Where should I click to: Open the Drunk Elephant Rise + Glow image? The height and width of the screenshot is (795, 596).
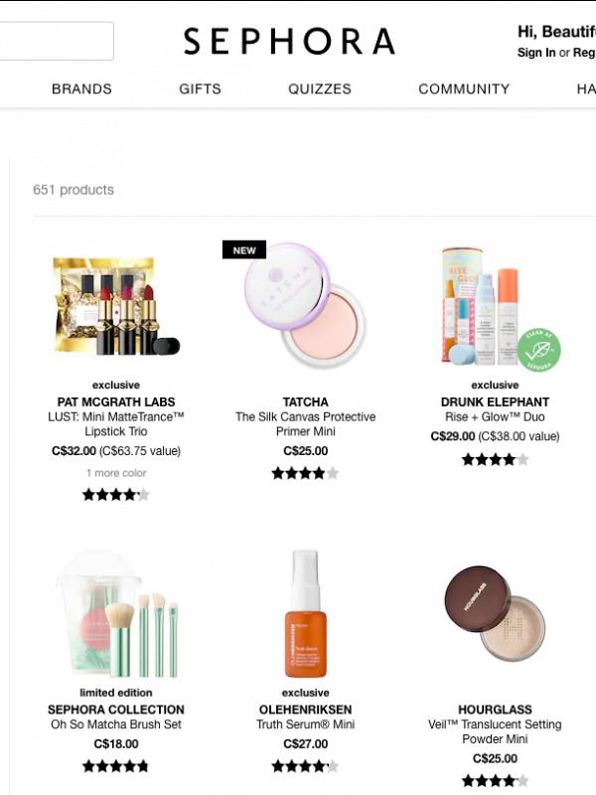pos(495,306)
